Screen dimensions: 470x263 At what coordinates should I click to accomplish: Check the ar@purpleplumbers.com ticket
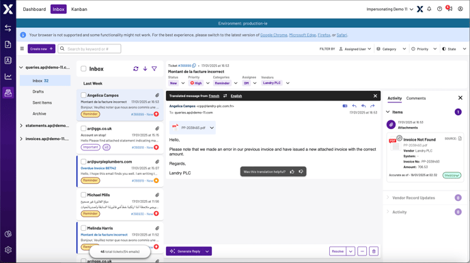(x=83, y=162)
